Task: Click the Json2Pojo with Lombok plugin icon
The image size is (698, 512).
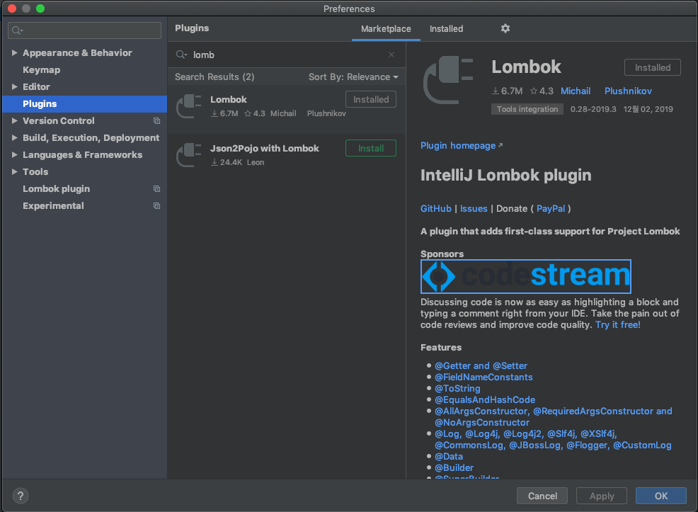Action: 189,155
